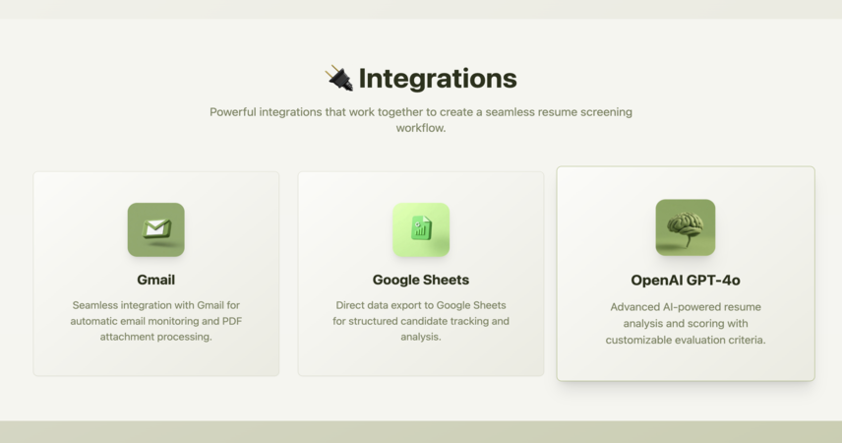Click the Google Sheets document icon
The width and height of the screenshot is (842, 443).
click(421, 229)
